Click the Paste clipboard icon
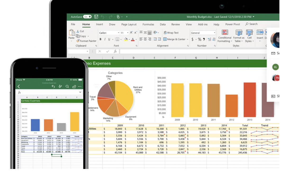Screen dimensions: 281x180 [72, 33]
